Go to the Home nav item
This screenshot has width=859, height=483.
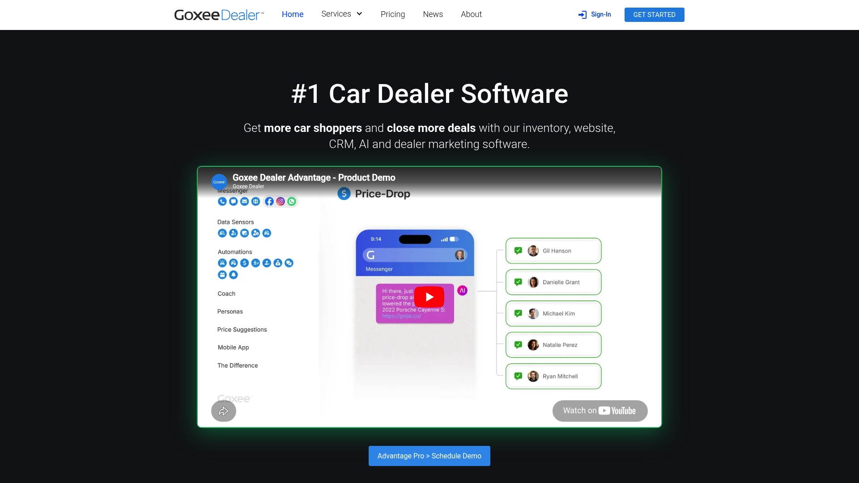293,14
